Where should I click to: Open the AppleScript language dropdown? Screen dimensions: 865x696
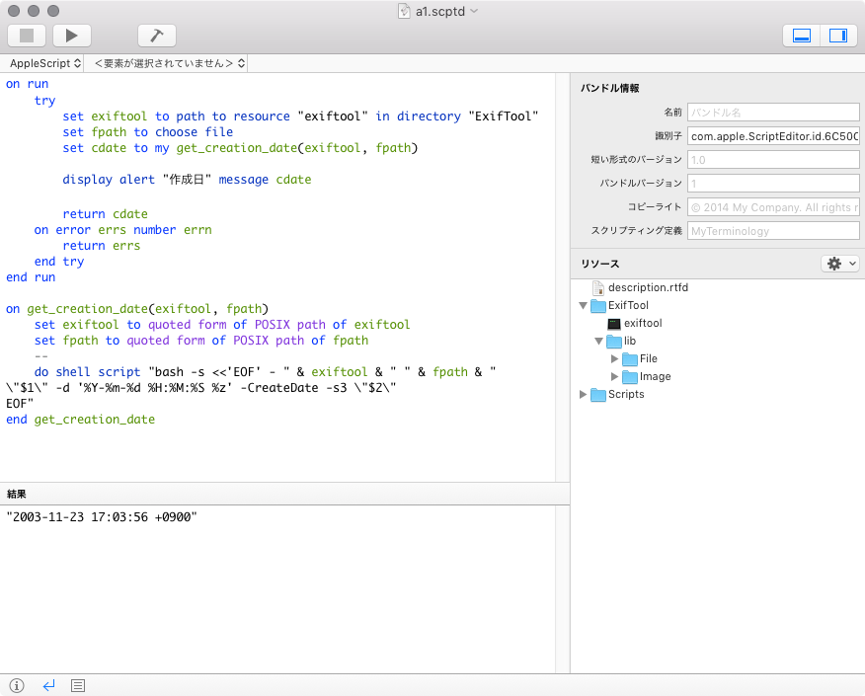point(45,63)
